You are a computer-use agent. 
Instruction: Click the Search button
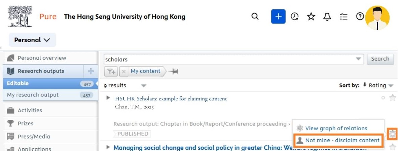pyautogui.click(x=380, y=59)
